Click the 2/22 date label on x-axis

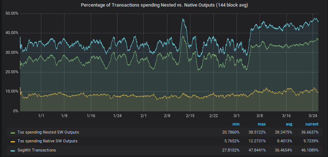pos(213,116)
